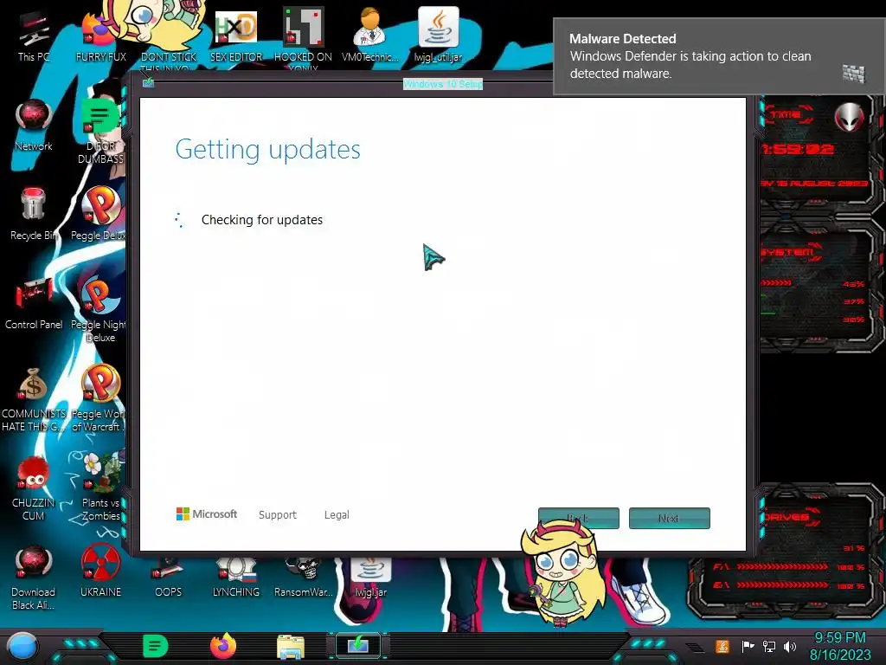Open the lwjgl.jar file icon

(x=370, y=578)
